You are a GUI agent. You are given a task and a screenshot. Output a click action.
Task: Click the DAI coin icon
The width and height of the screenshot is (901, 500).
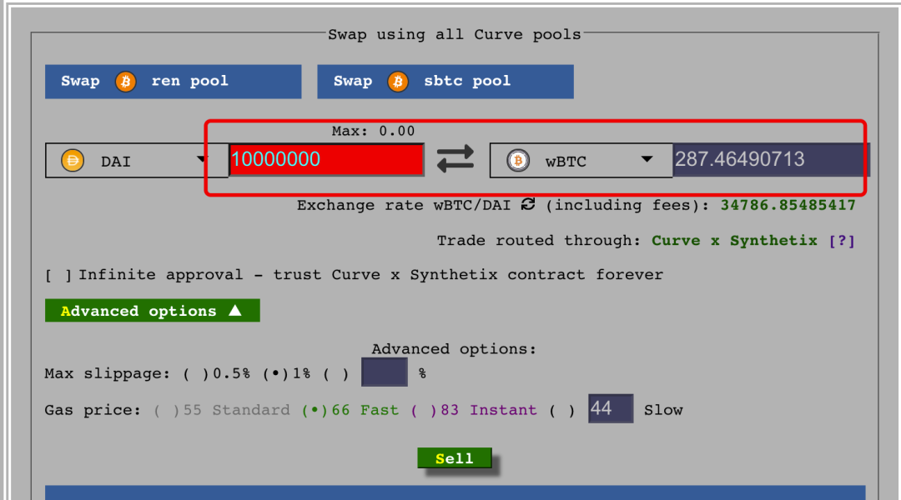click(73, 161)
